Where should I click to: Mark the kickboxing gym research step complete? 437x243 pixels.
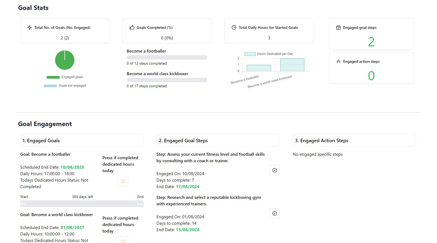tap(274, 213)
